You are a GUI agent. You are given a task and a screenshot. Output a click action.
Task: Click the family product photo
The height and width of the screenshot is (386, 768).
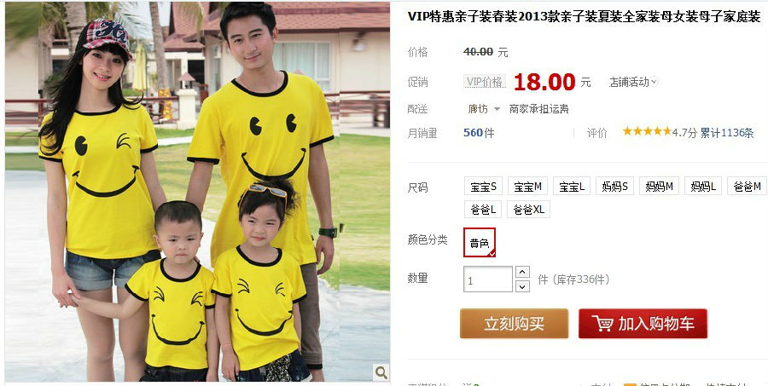click(x=197, y=191)
